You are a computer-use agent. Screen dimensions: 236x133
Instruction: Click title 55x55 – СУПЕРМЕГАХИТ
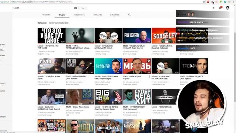[134, 108]
